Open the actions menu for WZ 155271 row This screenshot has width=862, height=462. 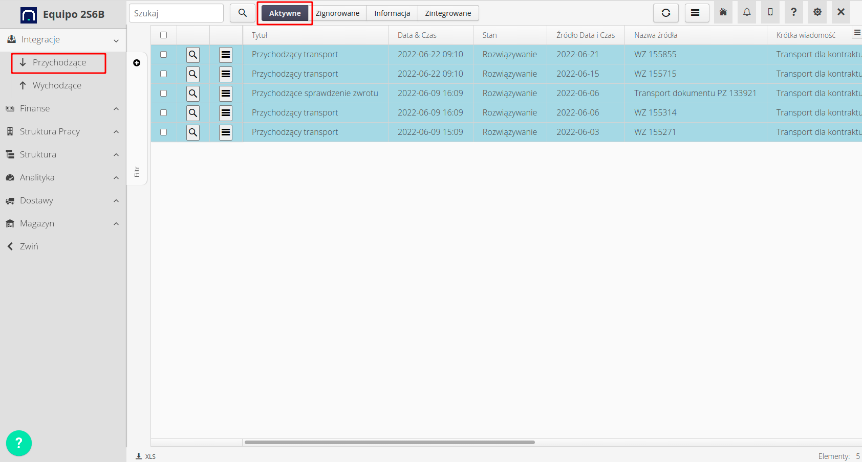coord(226,132)
